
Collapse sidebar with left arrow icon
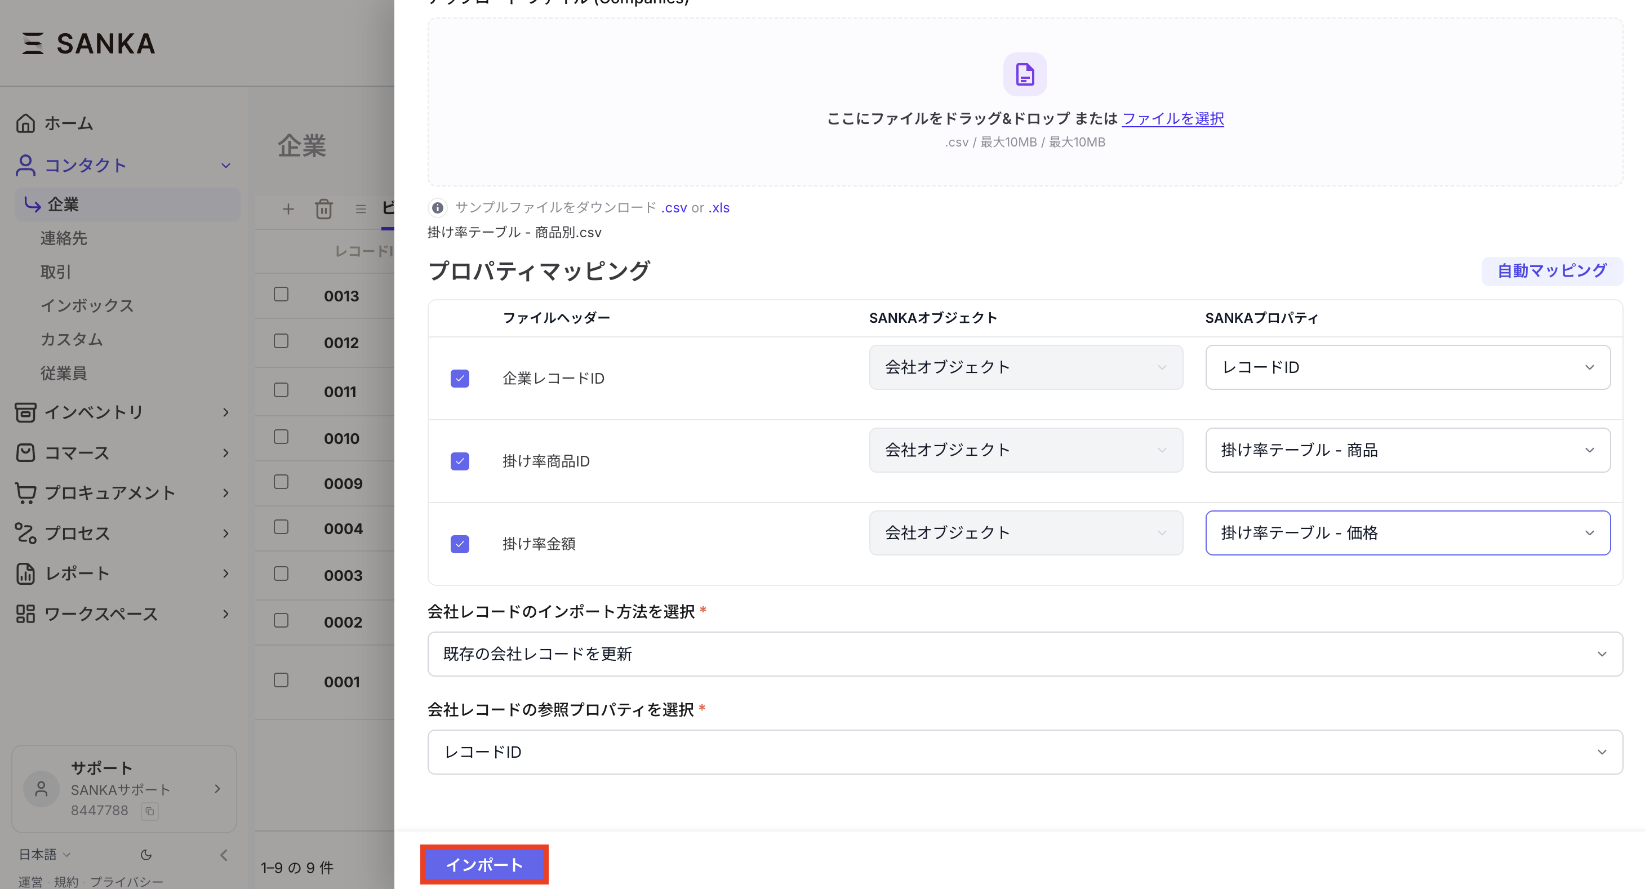point(224,855)
